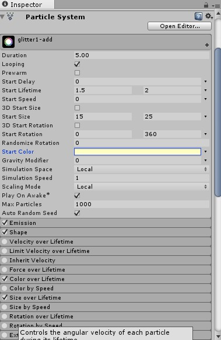The width and height of the screenshot is (221, 340).
Task: Click the Start Rotation maximum field 360
Action: point(172,134)
